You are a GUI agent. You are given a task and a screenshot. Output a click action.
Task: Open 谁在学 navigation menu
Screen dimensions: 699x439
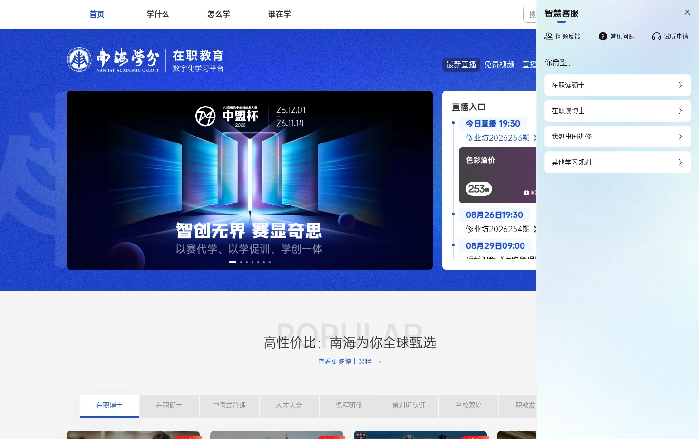[280, 14]
